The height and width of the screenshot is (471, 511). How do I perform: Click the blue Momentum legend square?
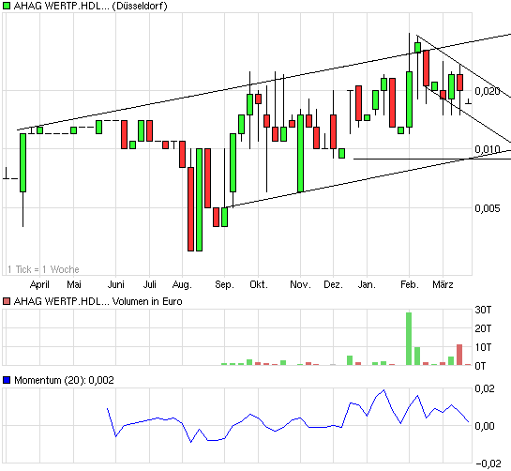pyautogui.click(x=7, y=380)
